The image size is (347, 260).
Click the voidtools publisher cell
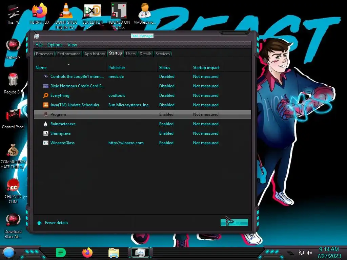[117, 95]
